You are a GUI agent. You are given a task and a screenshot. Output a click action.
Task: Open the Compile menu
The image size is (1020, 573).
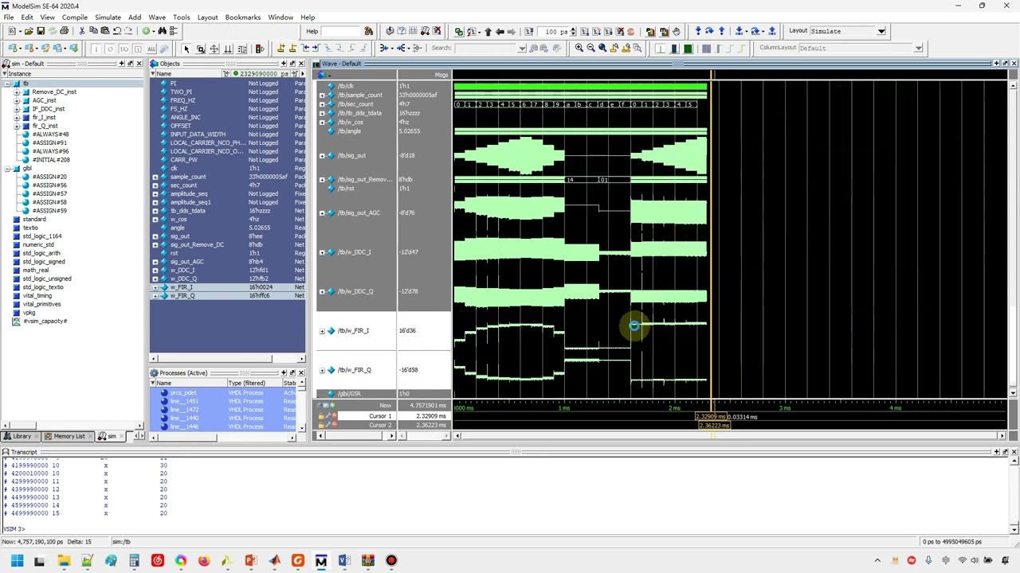click(75, 17)
